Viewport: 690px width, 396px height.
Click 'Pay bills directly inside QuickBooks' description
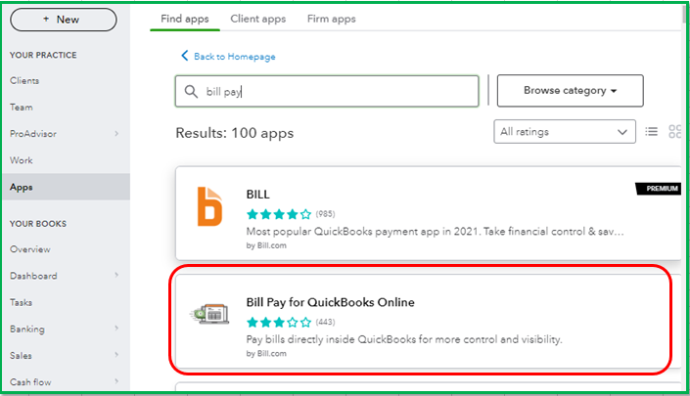(x=404, y=339)
